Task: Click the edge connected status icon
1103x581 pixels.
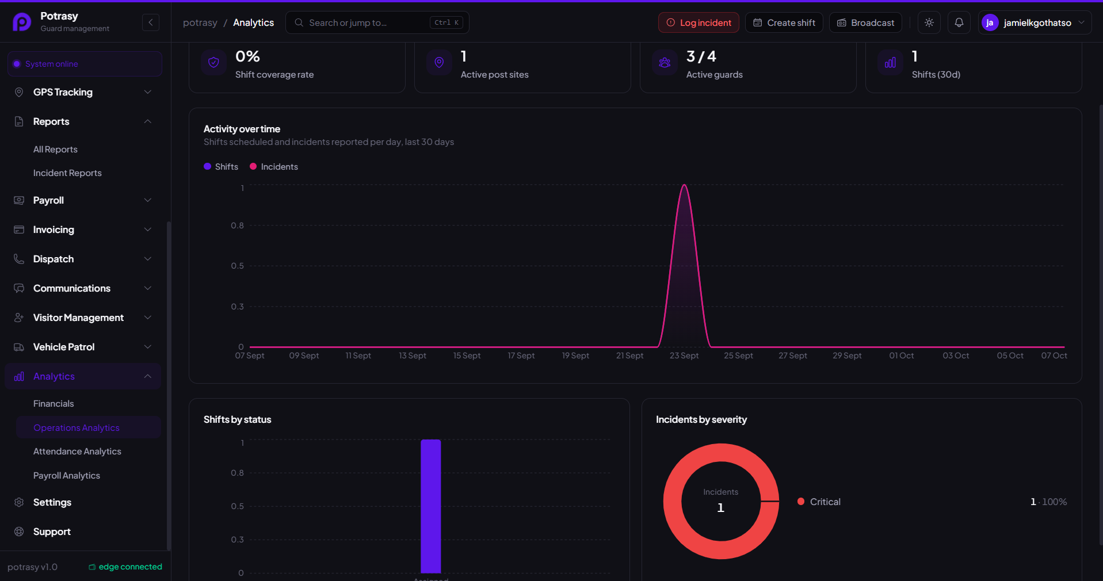Action: point(92,567)
